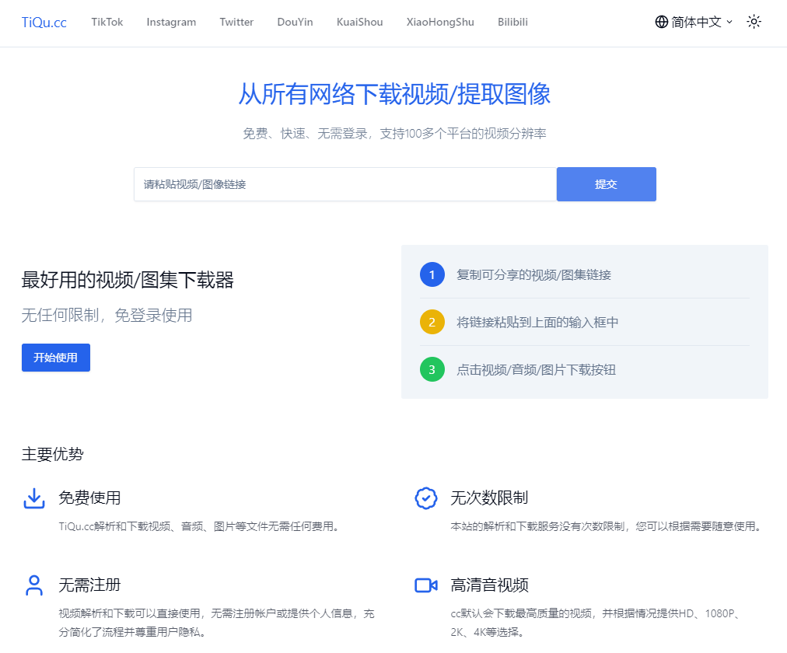Toggle dark mode via the sun icon
This screenshot has width=787, height=653.
754,22
